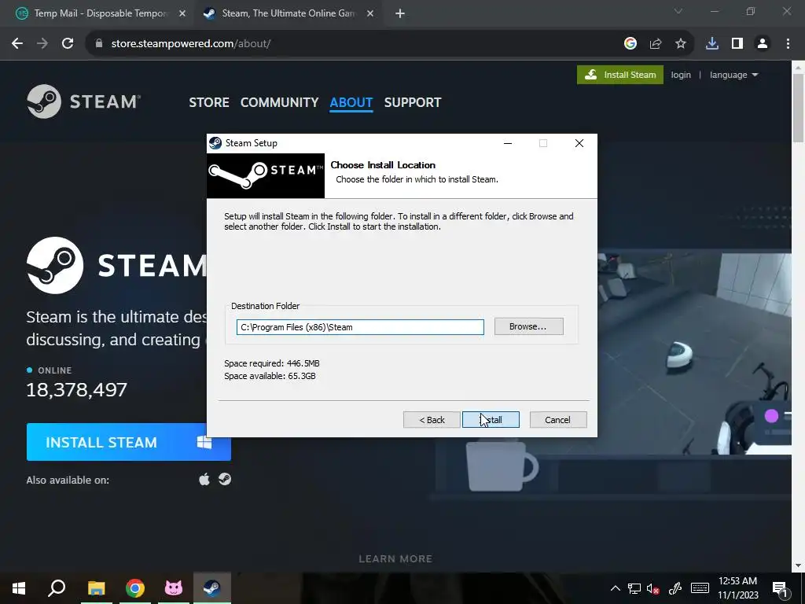Viewport: 805px width, 604px height.
Task: Click the address bar URL
Action: click(x=191, y=44)
